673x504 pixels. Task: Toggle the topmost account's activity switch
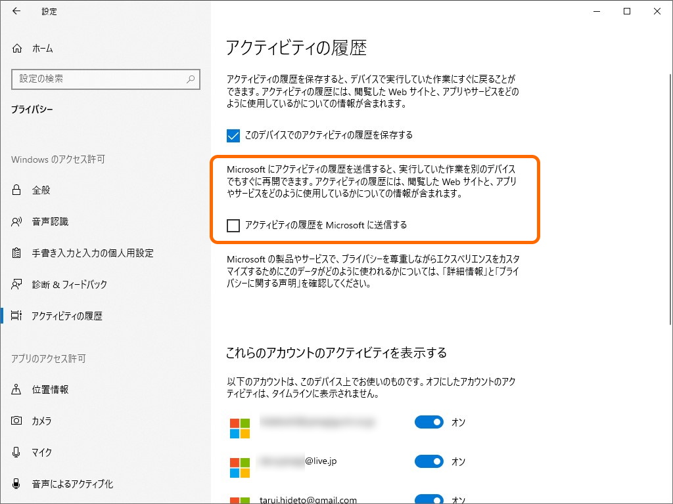429,422
